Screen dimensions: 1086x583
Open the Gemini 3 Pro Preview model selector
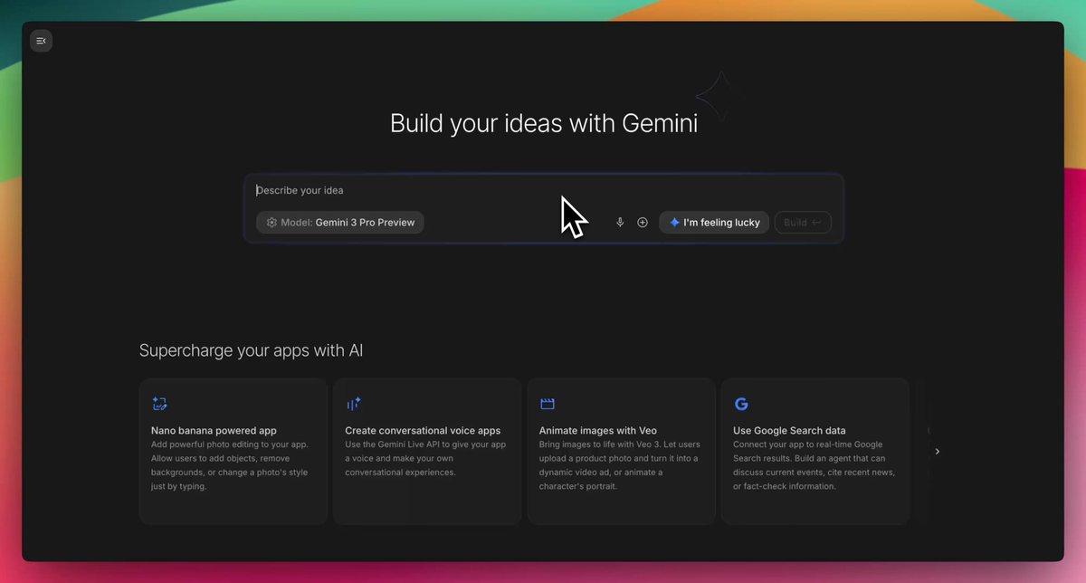tap(340, 223)
